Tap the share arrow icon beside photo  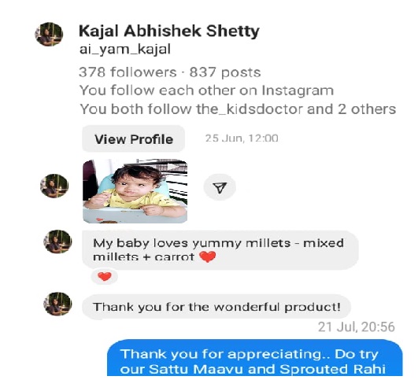[x=220, y=187]
